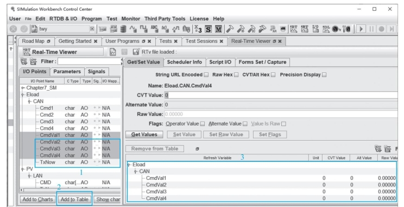404x207 pixels.
Task: Click the boxed S toolbar icon
Action: click(208, 29)
